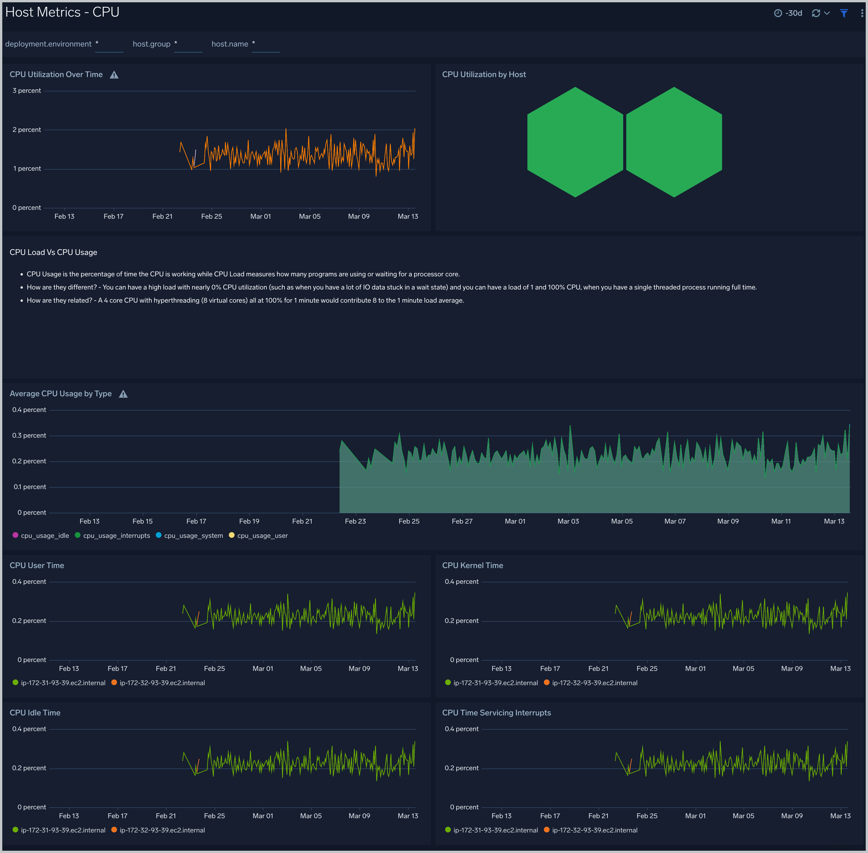The image size is (868, 853).
Task: Click the CPU Kernel Time panel title
Action: point(473,565)
